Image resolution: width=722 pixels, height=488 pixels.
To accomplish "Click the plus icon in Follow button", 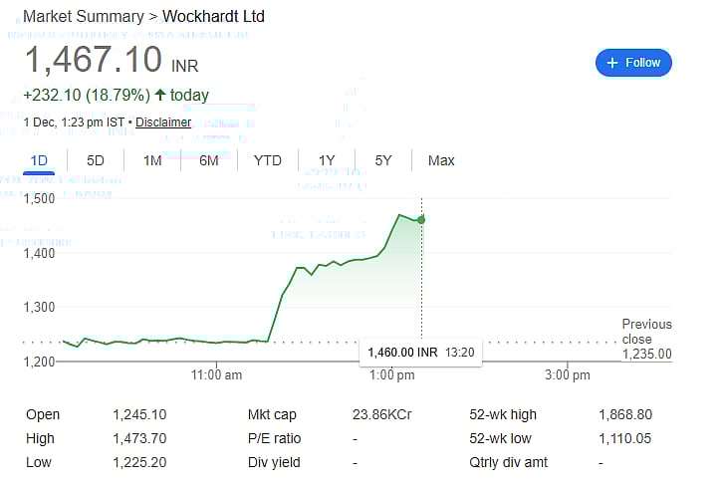I will point(612,63).
